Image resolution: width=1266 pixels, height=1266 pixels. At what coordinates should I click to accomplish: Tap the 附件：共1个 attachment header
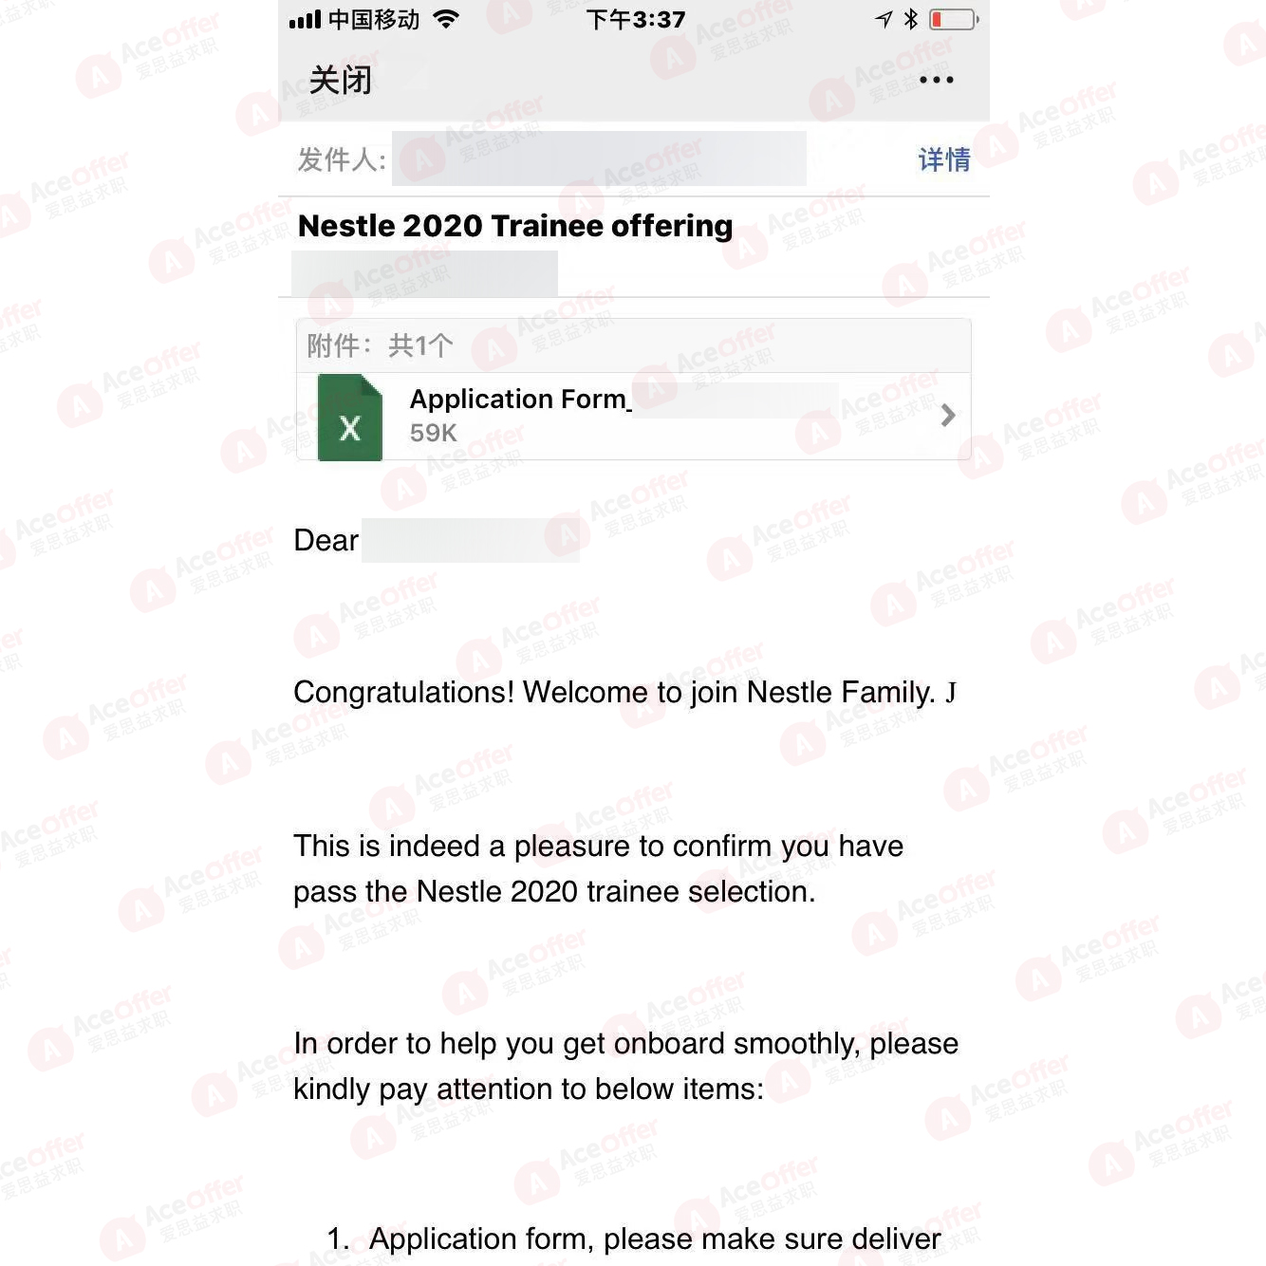pos(380,345)
